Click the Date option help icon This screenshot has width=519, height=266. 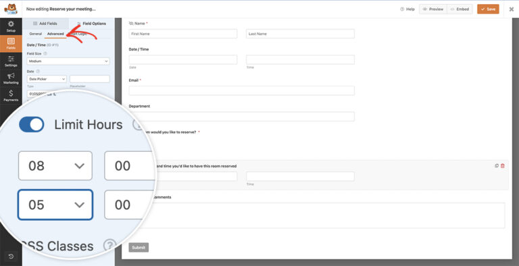click(38, 72)
